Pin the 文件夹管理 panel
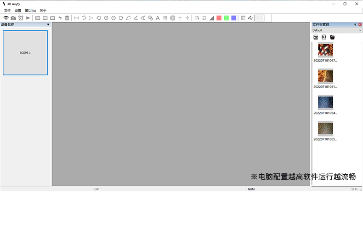Viewport: 363px width, 229px height. click(x=355, y=24)
